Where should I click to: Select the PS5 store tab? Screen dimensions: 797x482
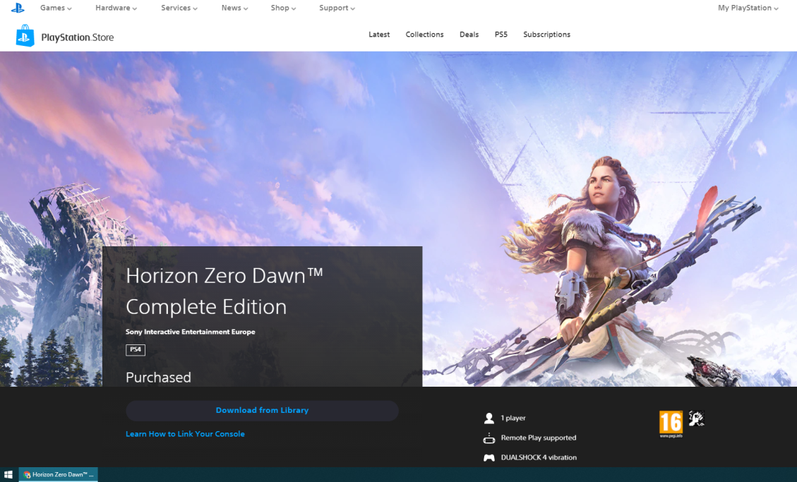[501, 35]
